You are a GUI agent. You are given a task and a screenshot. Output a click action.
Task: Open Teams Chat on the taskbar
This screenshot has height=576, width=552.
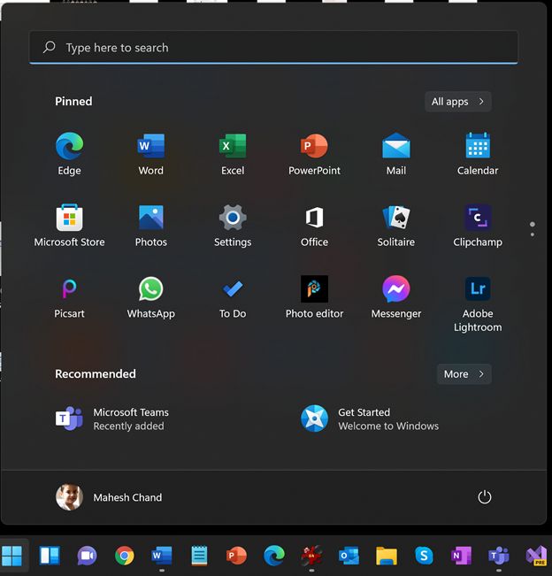pyautogui.click(x=87, y=555)
